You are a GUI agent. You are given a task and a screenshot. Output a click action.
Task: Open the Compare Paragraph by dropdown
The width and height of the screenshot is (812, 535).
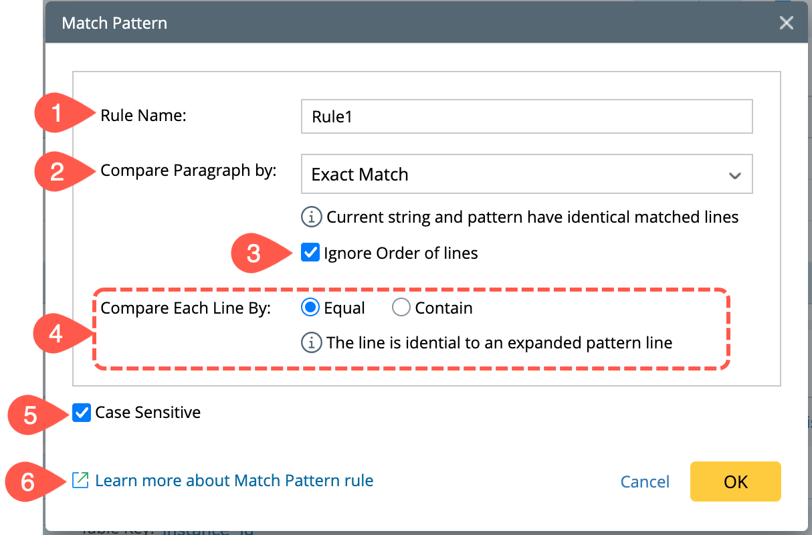click(x=526, y=175)
